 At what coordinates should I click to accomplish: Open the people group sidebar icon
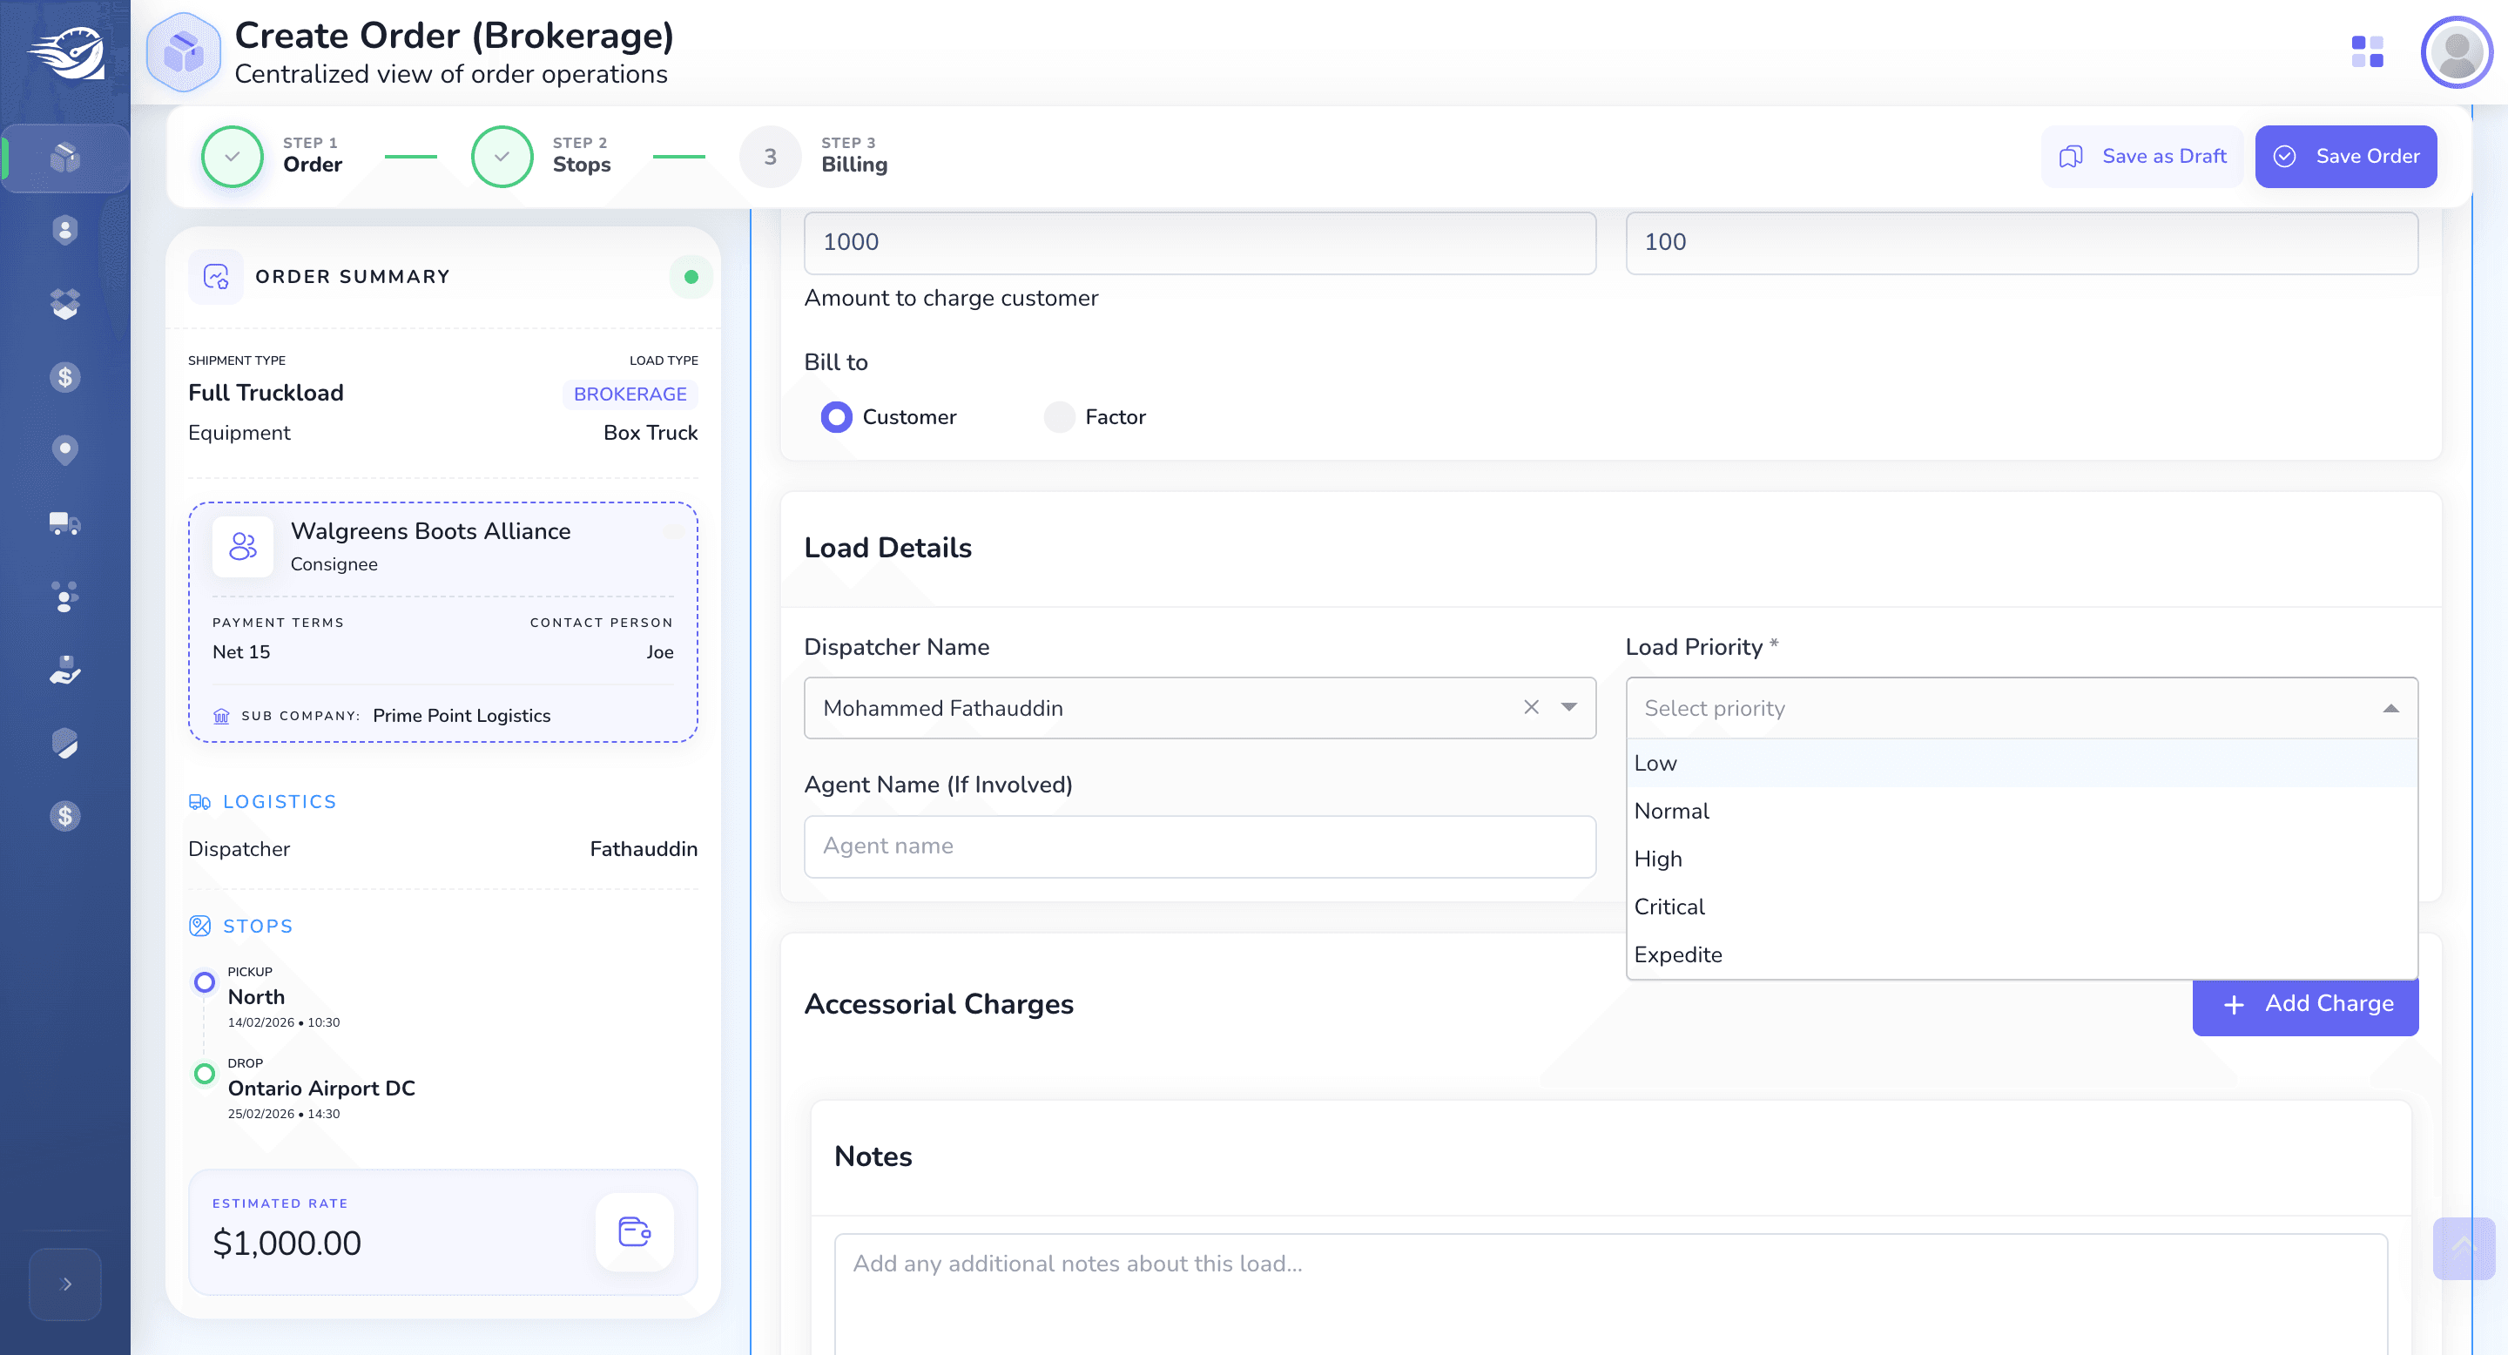[64, 597]
